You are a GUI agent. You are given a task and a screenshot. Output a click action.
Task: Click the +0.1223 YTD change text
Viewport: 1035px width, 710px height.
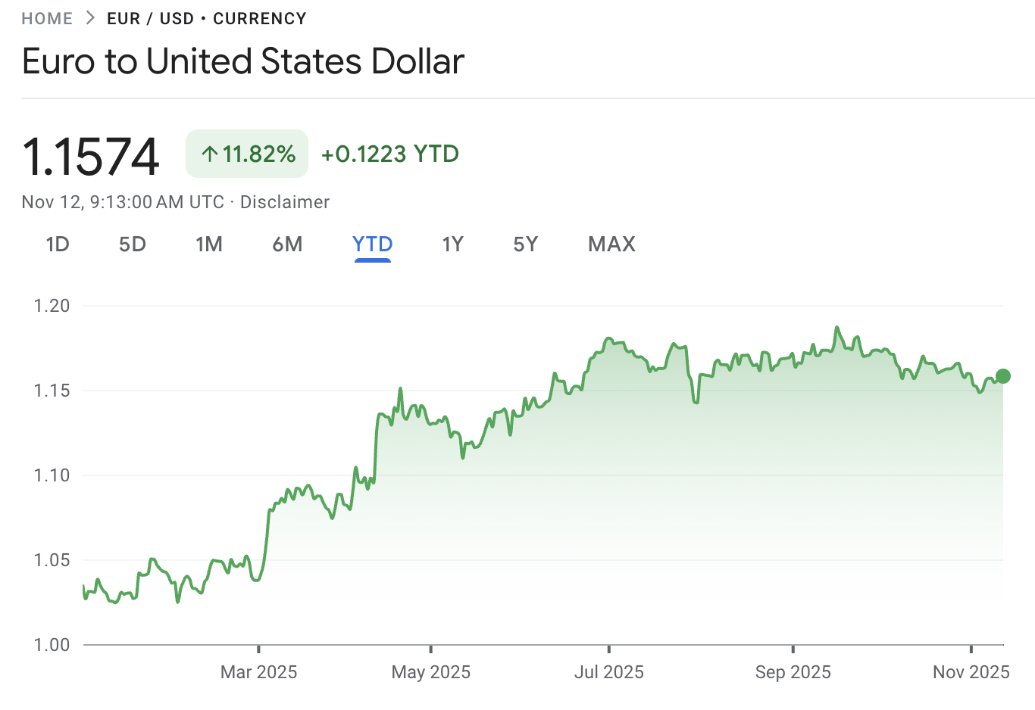pos(390,154)
